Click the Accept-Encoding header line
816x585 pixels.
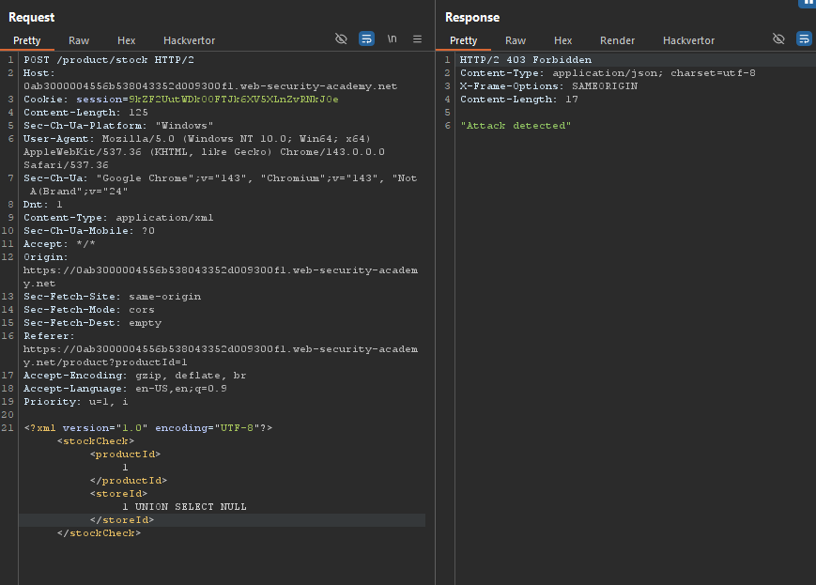click(x=135, y=376)
